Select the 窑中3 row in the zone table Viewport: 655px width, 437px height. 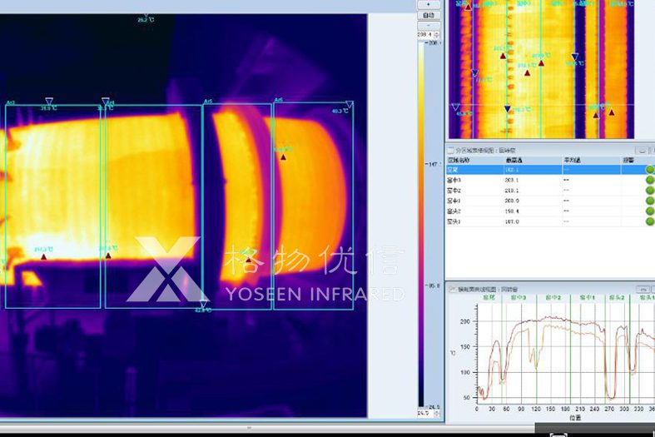tap(533, 180)
